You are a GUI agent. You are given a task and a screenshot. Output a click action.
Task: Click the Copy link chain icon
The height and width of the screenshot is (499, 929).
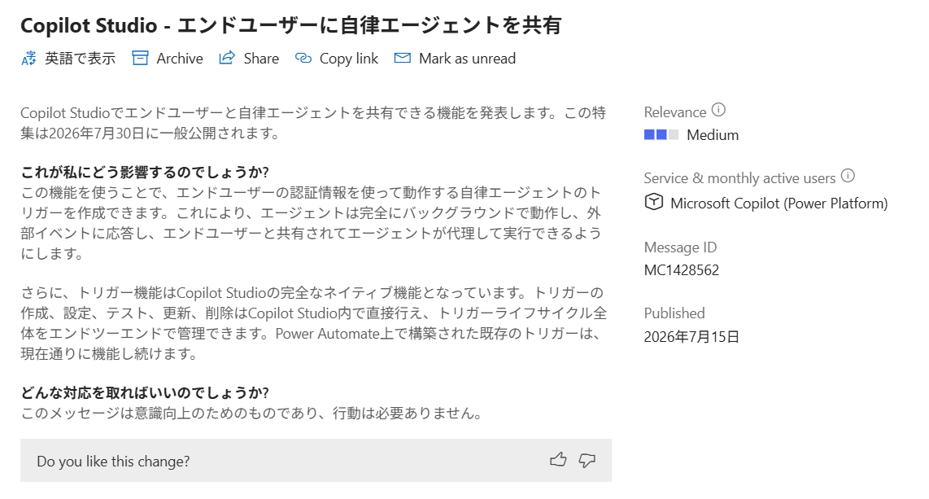(x=303, y=58)
